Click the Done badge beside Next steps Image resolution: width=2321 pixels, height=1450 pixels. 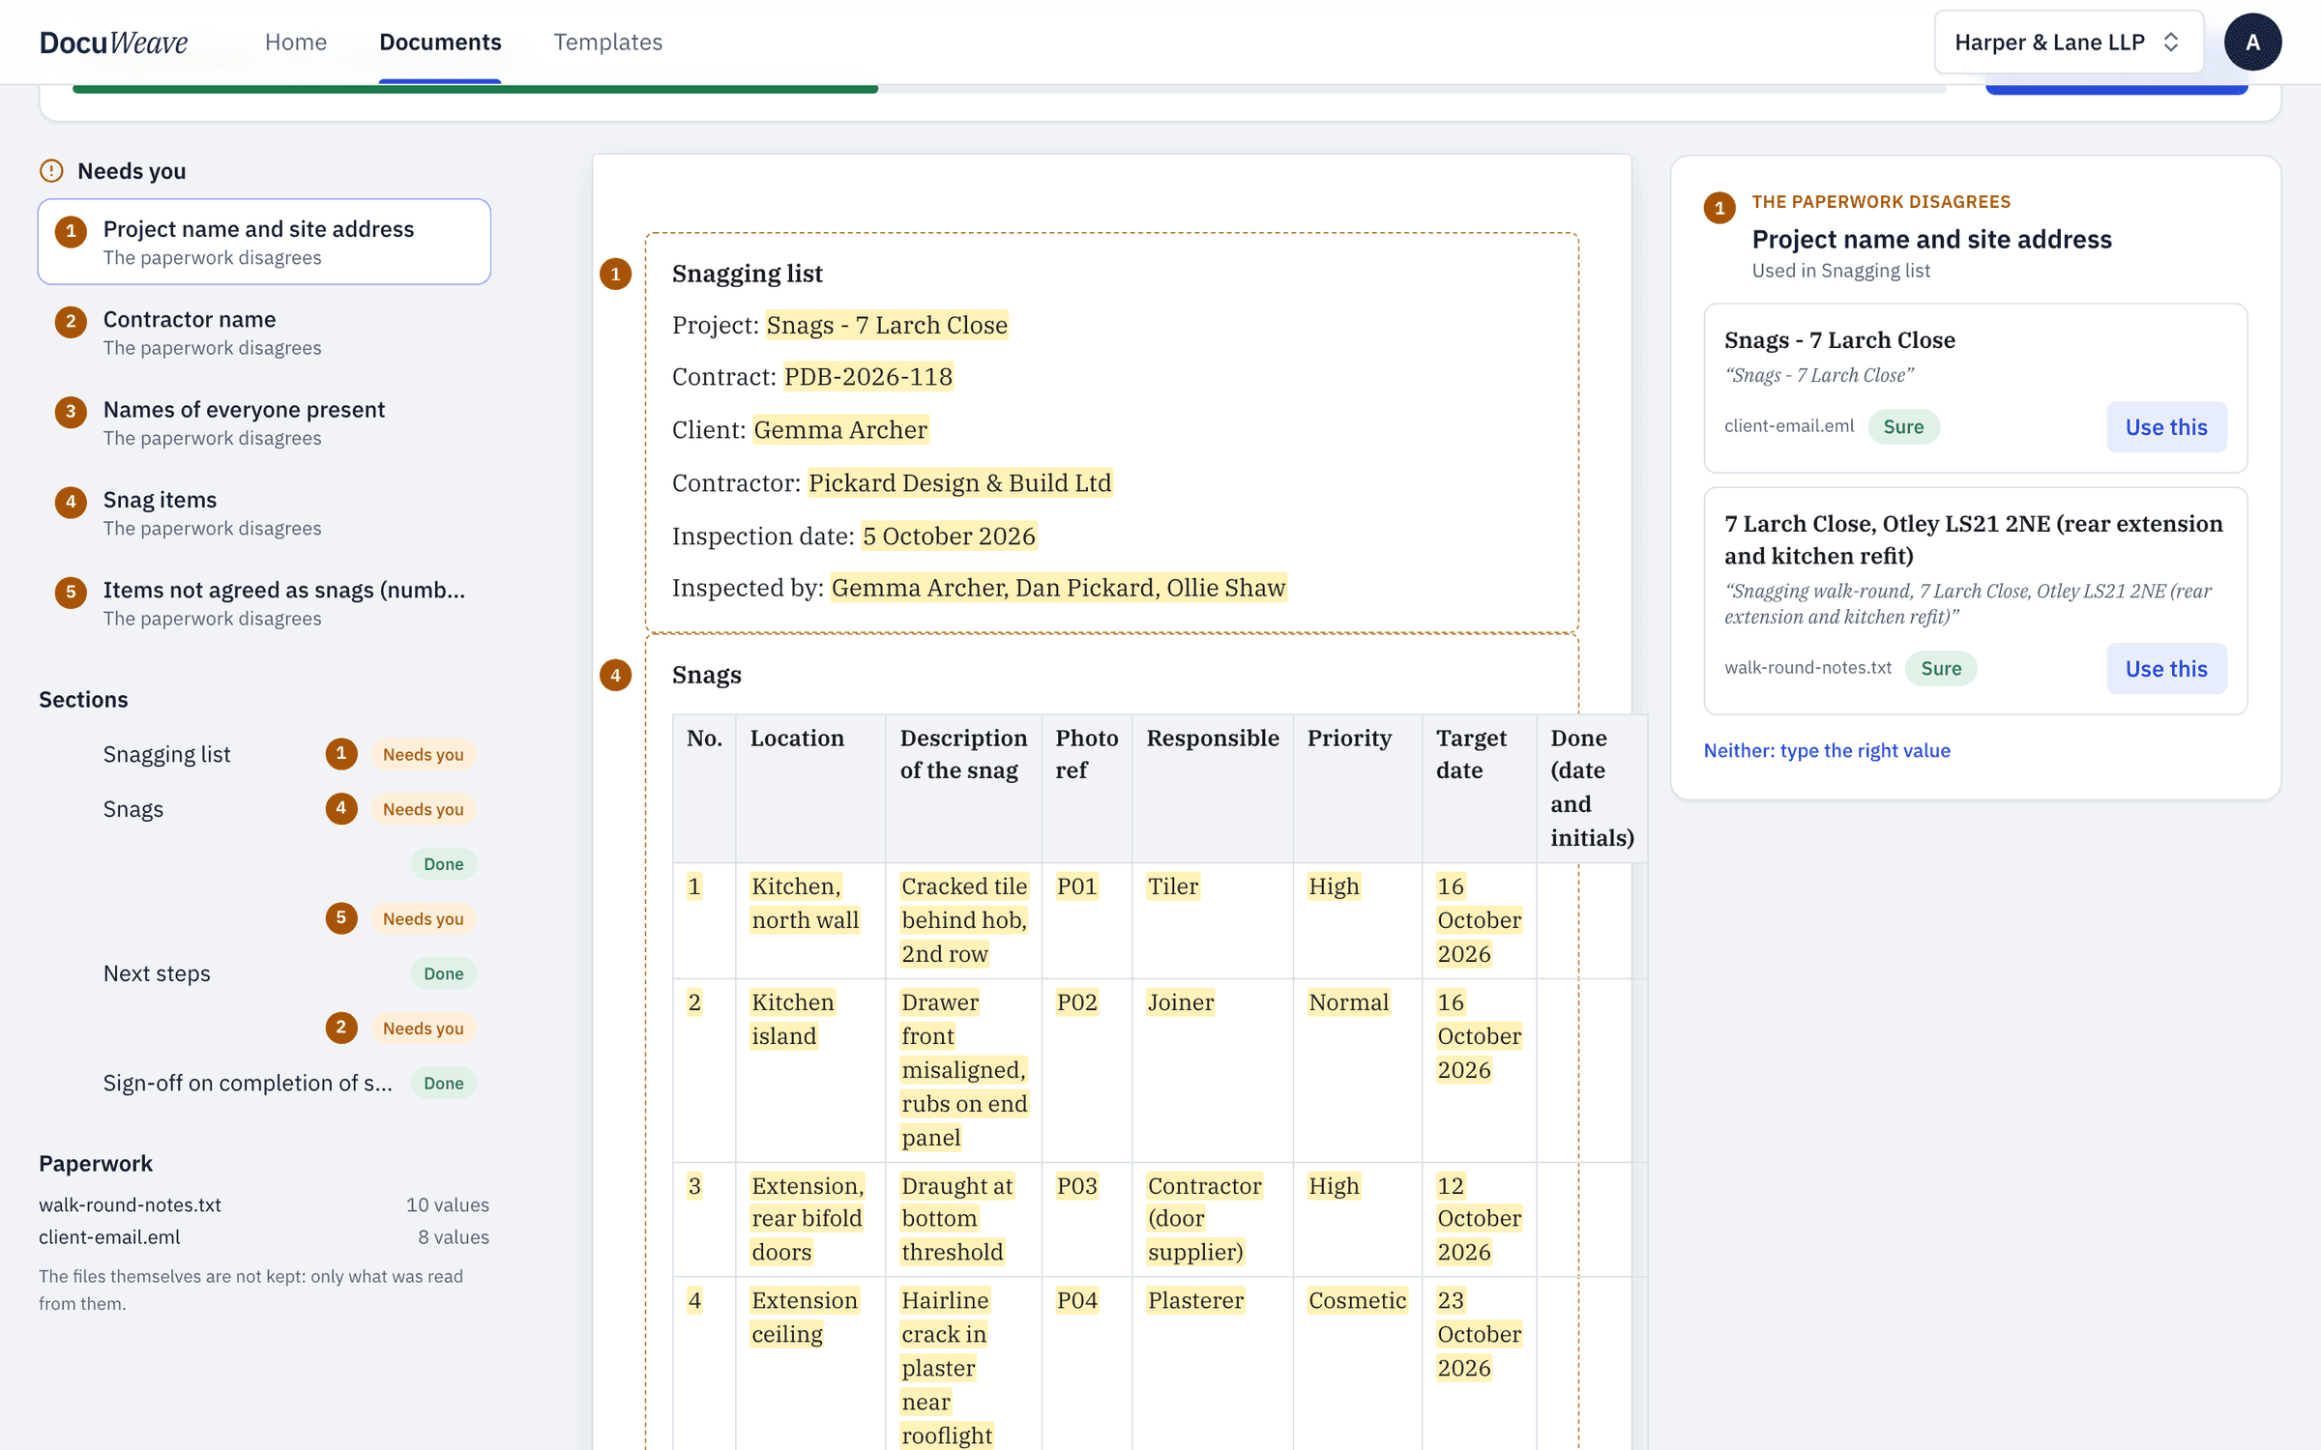click(x=443, y=973)
